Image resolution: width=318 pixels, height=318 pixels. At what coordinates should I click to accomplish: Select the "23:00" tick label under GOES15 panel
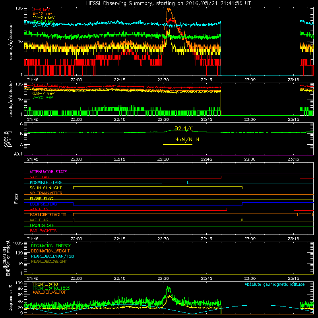coord(250,159)
